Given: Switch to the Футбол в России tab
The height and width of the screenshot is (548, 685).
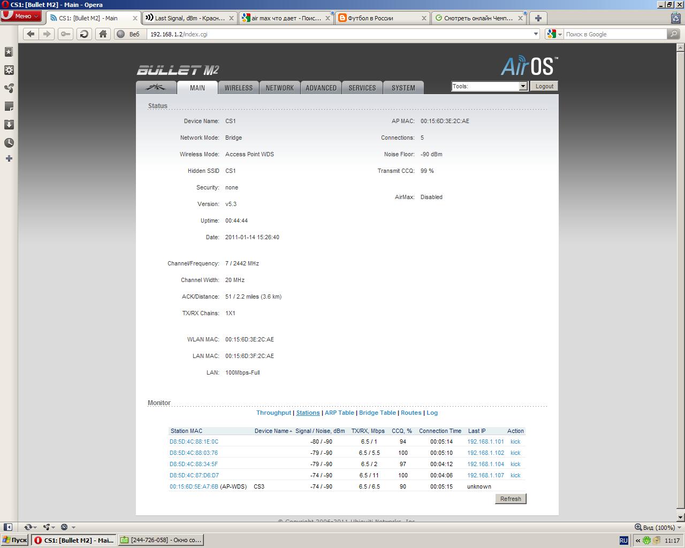Looking at the screenshot, I should coord(382,18).
